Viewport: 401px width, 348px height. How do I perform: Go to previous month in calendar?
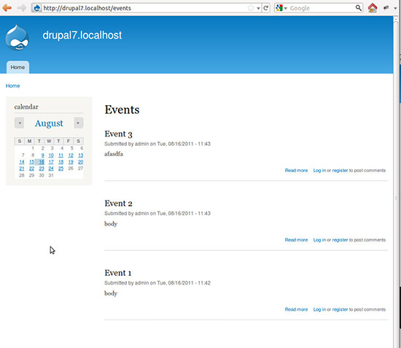click(x=20, y=123)
